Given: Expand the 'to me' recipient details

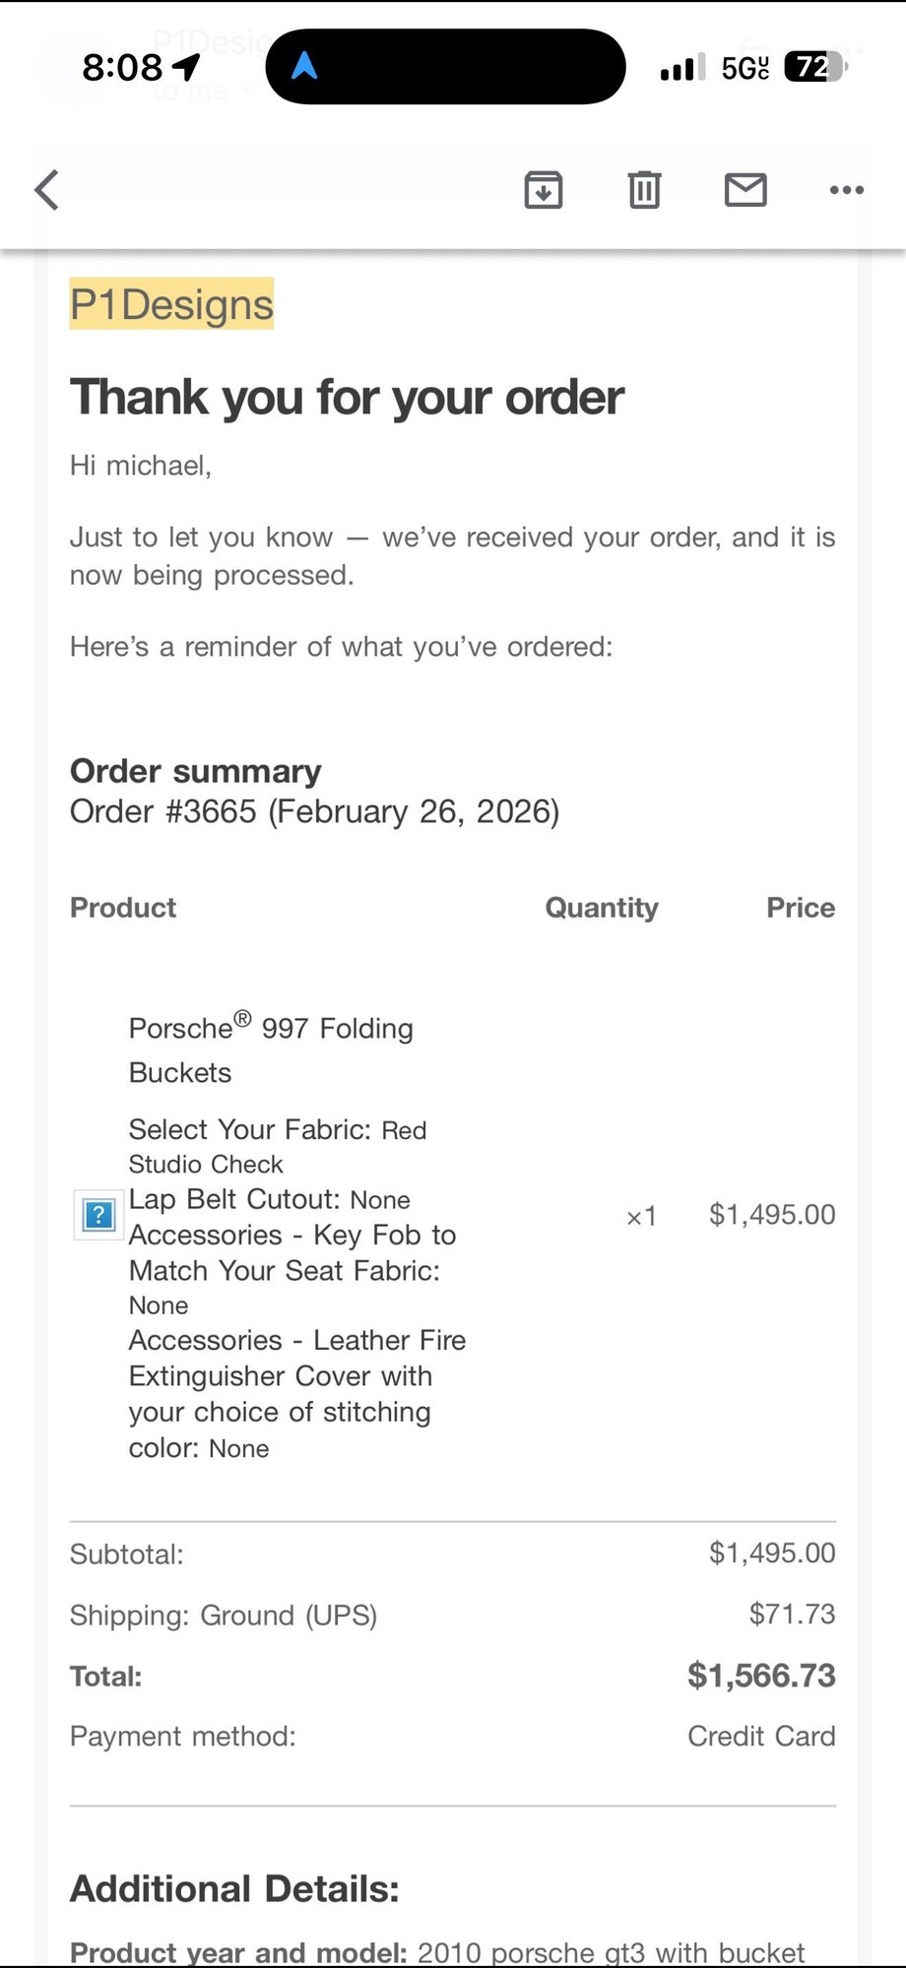Looking at the screenshot, I should click(193, 91).
